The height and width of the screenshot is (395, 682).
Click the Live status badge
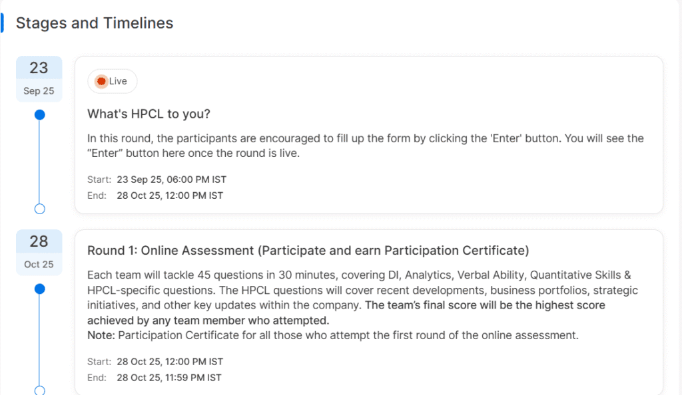click(112, 81)
